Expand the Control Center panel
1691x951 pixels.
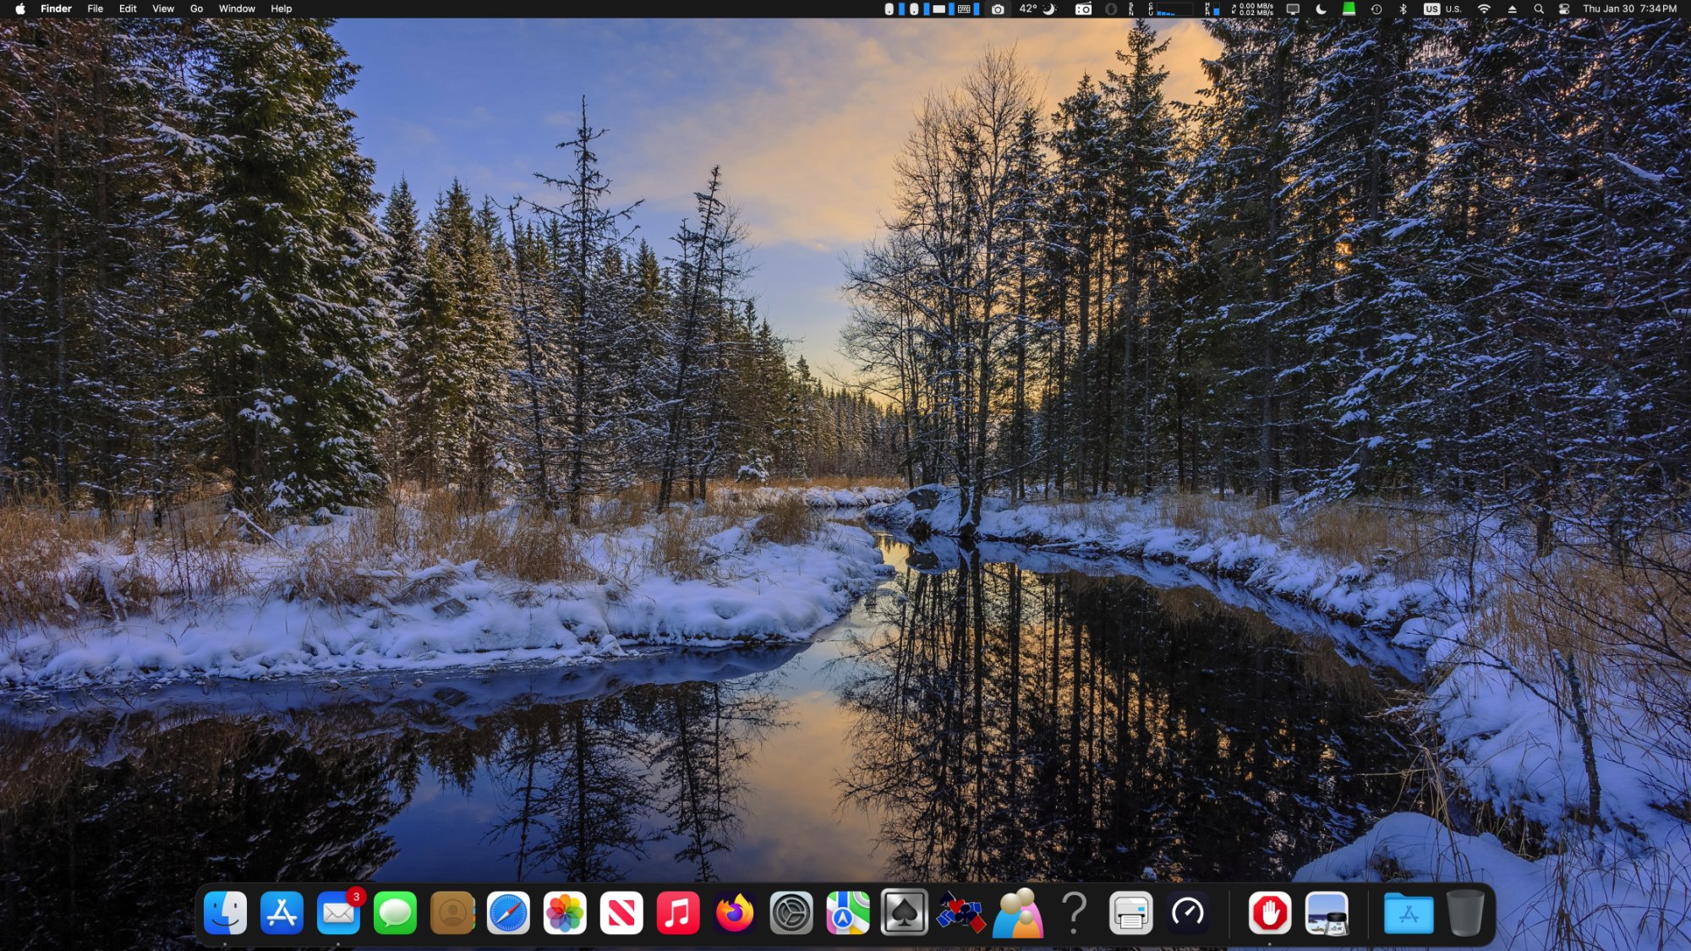1564,8
